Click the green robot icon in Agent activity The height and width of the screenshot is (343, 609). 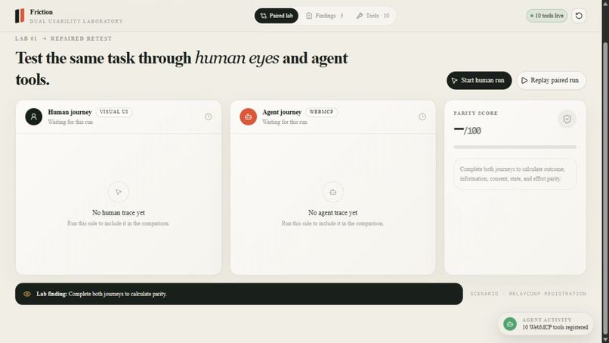[x=510, y=323]
